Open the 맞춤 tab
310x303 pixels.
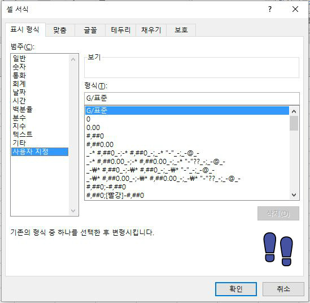[x=60, y=30]
